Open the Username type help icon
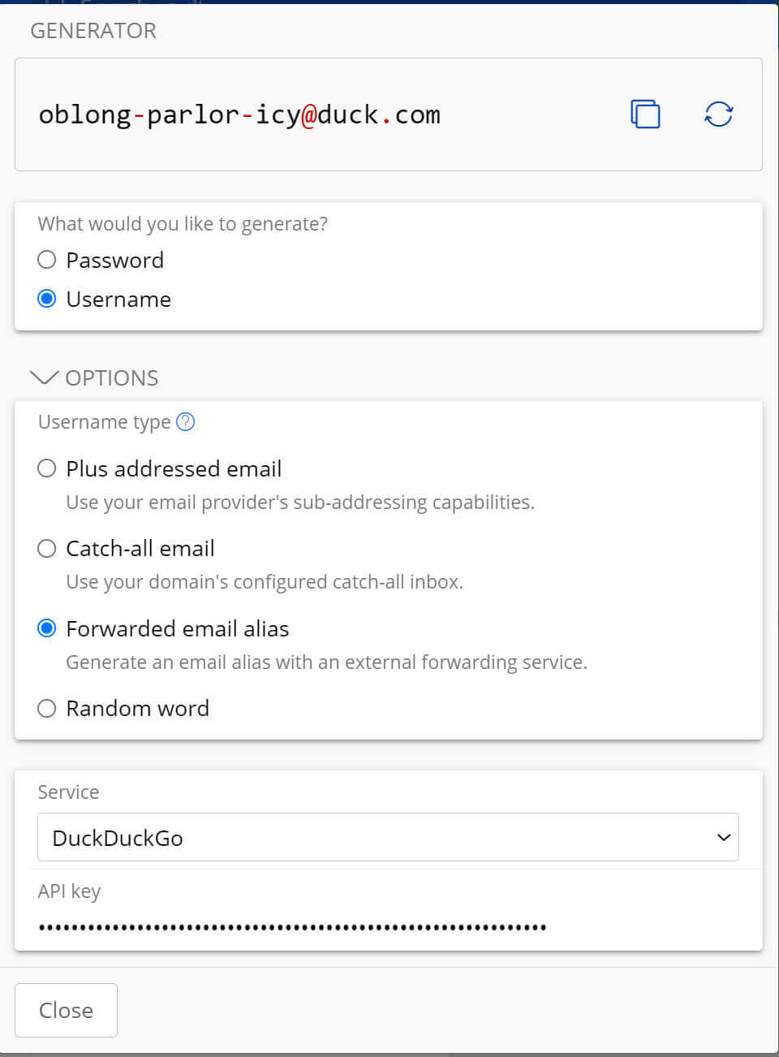The height and width of the screenshot is (1057, 779). (x=186, y=422)
